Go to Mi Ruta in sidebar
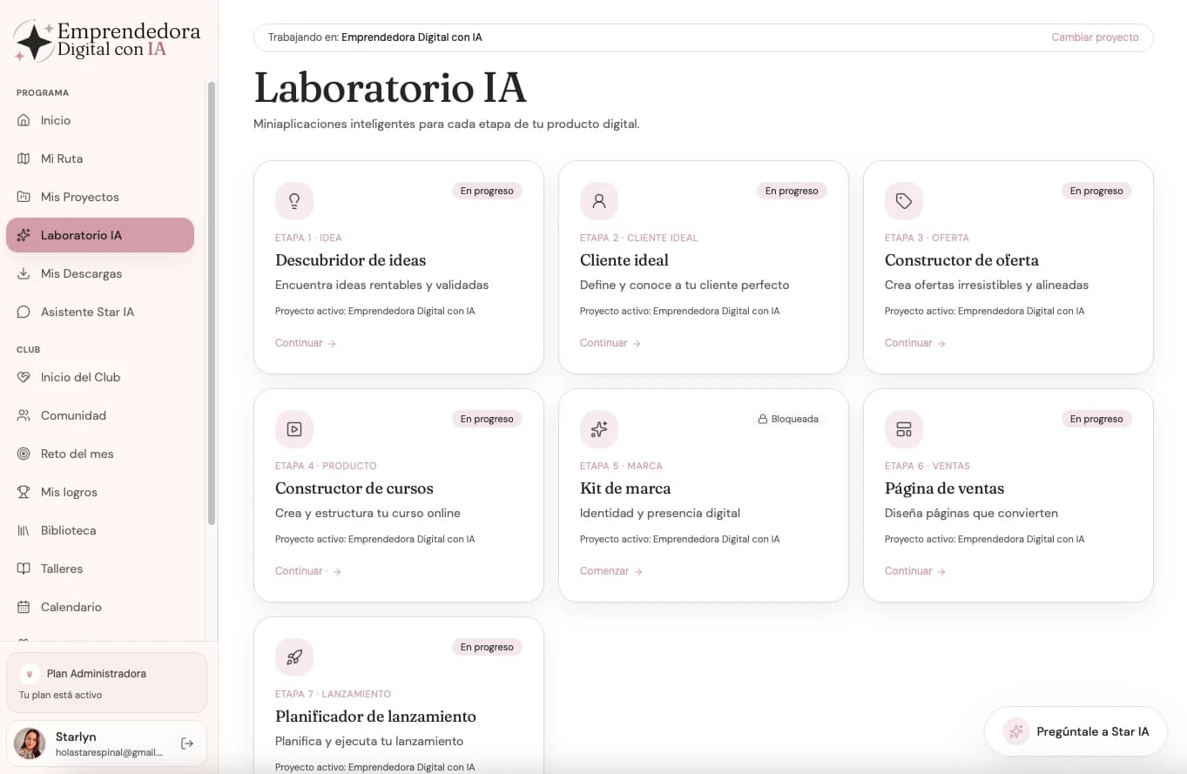 [x=100, y=158]
